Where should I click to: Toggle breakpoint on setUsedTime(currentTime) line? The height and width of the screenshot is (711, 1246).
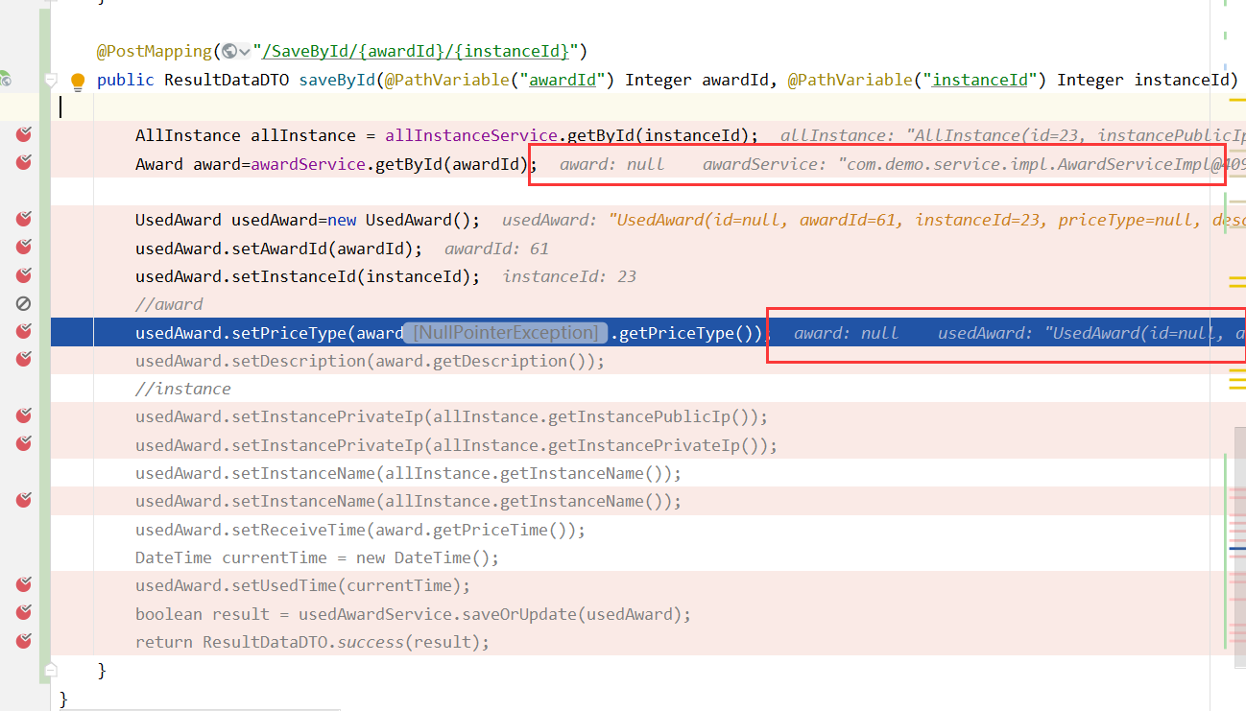[x=24, y=584]
